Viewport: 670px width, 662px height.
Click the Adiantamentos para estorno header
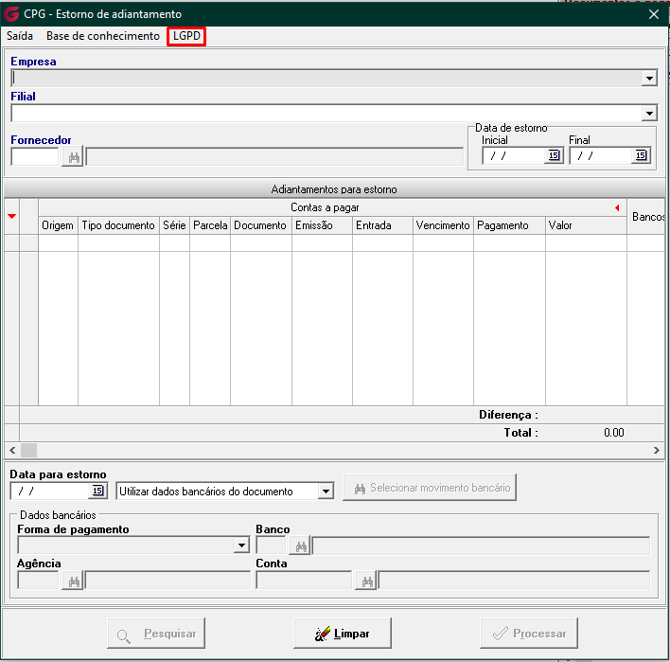click(x=334, y=189)
